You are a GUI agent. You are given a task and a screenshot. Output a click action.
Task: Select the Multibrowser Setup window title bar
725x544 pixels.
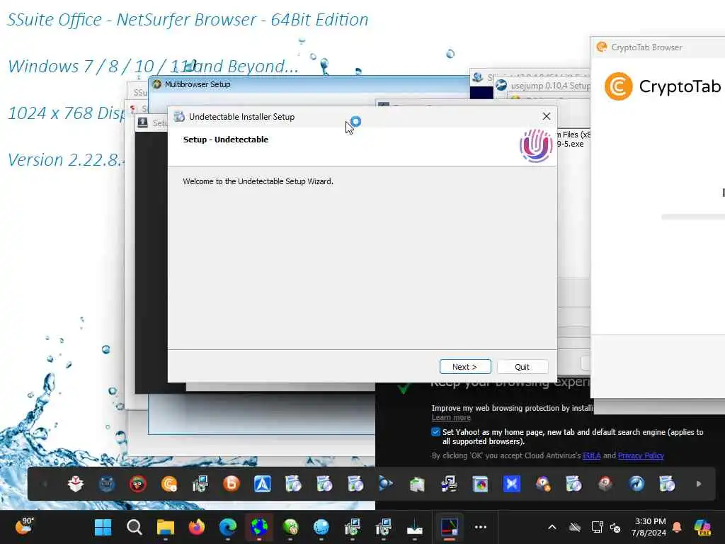click(x=309, y=84)
